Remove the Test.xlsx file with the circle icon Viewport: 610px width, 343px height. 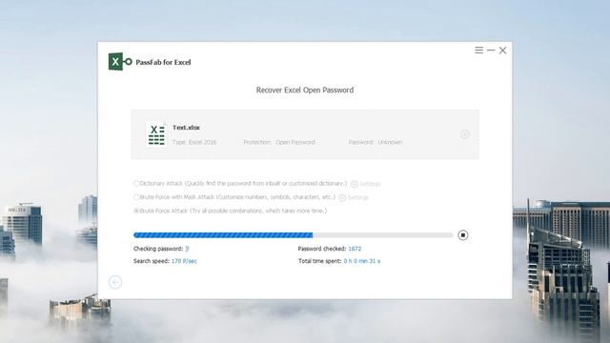coord(464,134)
